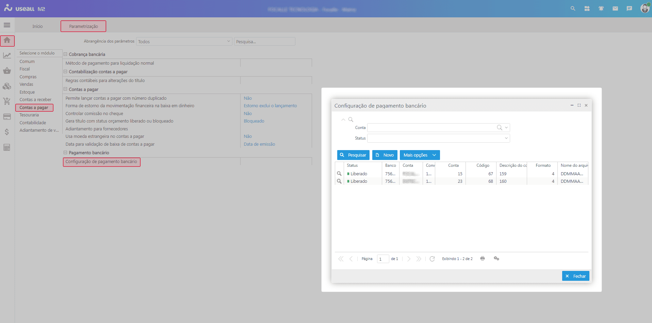Open grid settings gears icon
The width and height of the screenshot is (652, 323).
click(x=496, y=259)
